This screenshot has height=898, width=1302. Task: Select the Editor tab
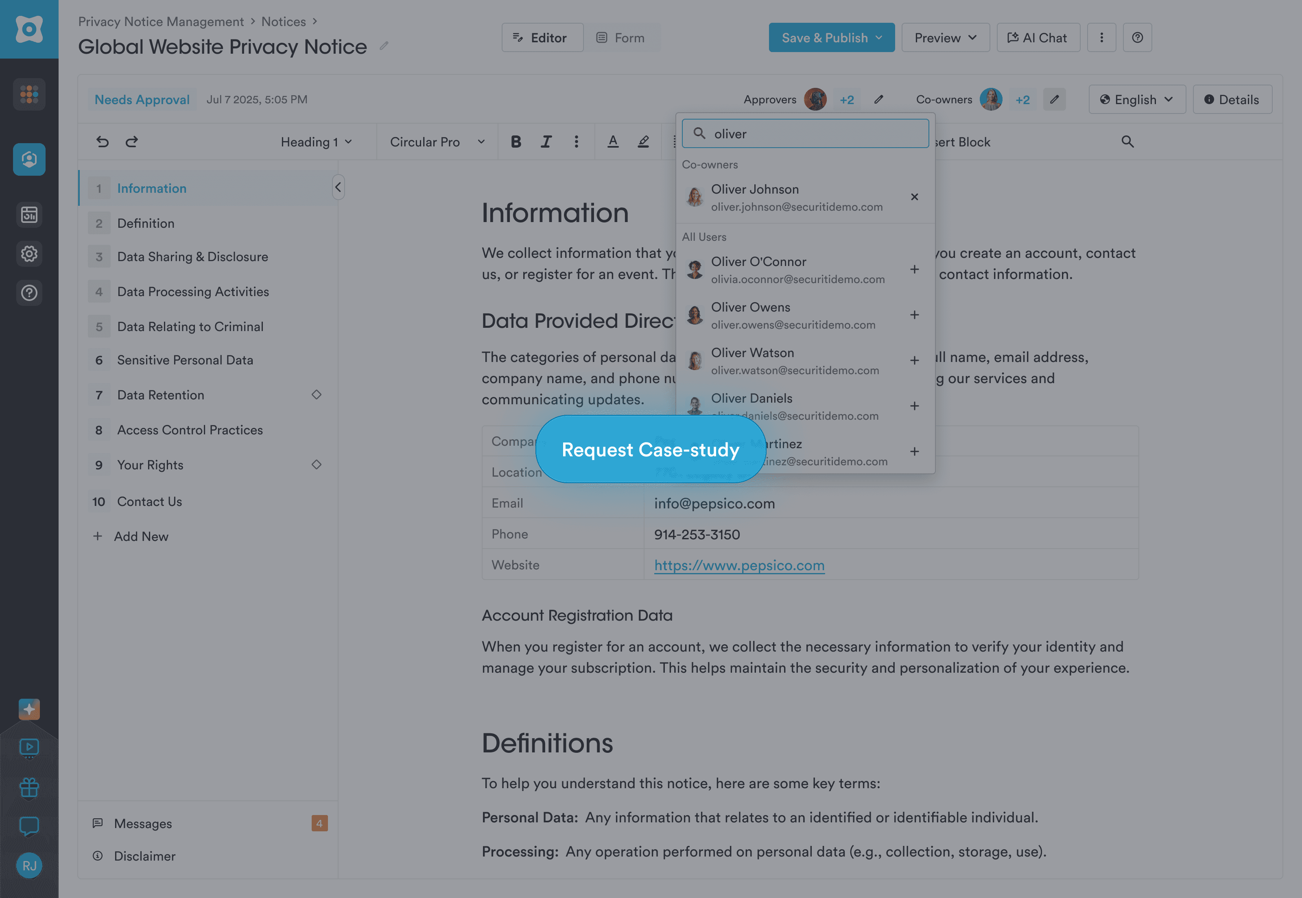click(542, 37)
